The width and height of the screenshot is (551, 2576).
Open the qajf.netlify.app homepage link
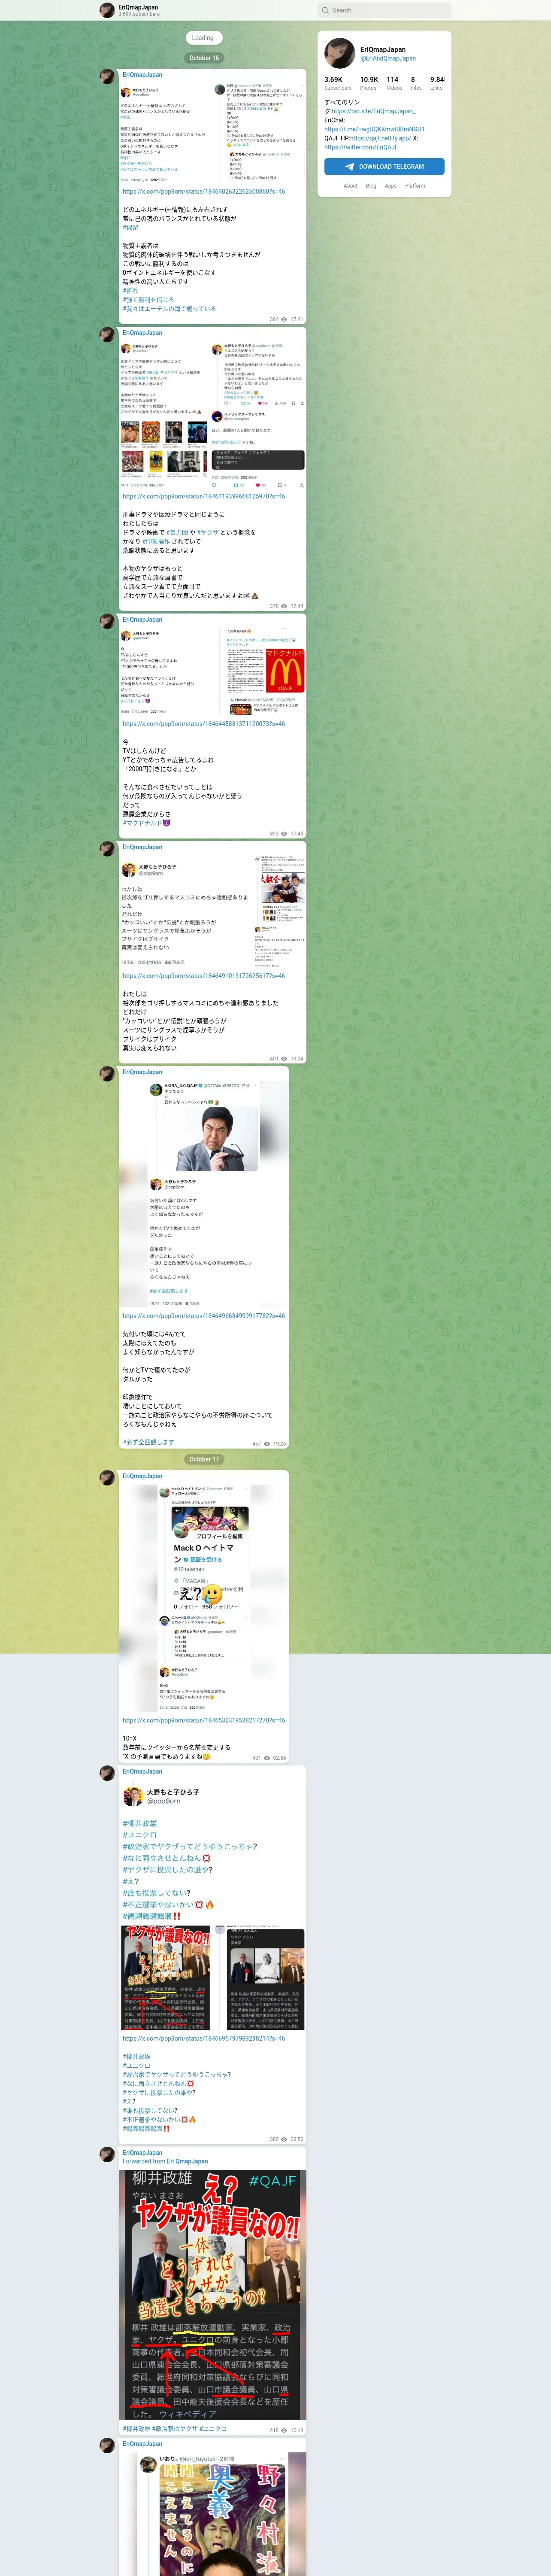(x=380, y=138)
